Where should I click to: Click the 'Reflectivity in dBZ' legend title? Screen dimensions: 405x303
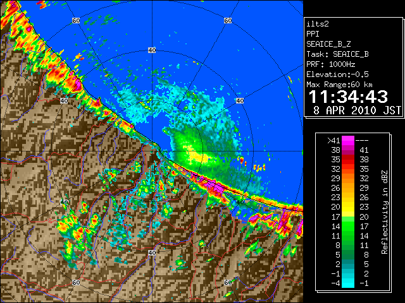385,212
